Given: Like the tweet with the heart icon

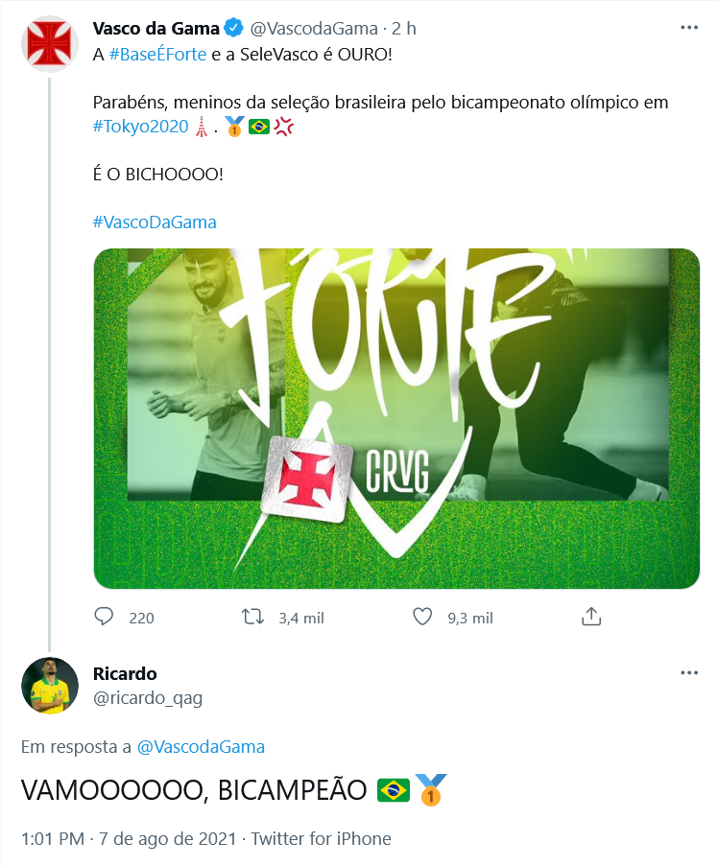Looking at the screenshot, I should pos(423,617).
